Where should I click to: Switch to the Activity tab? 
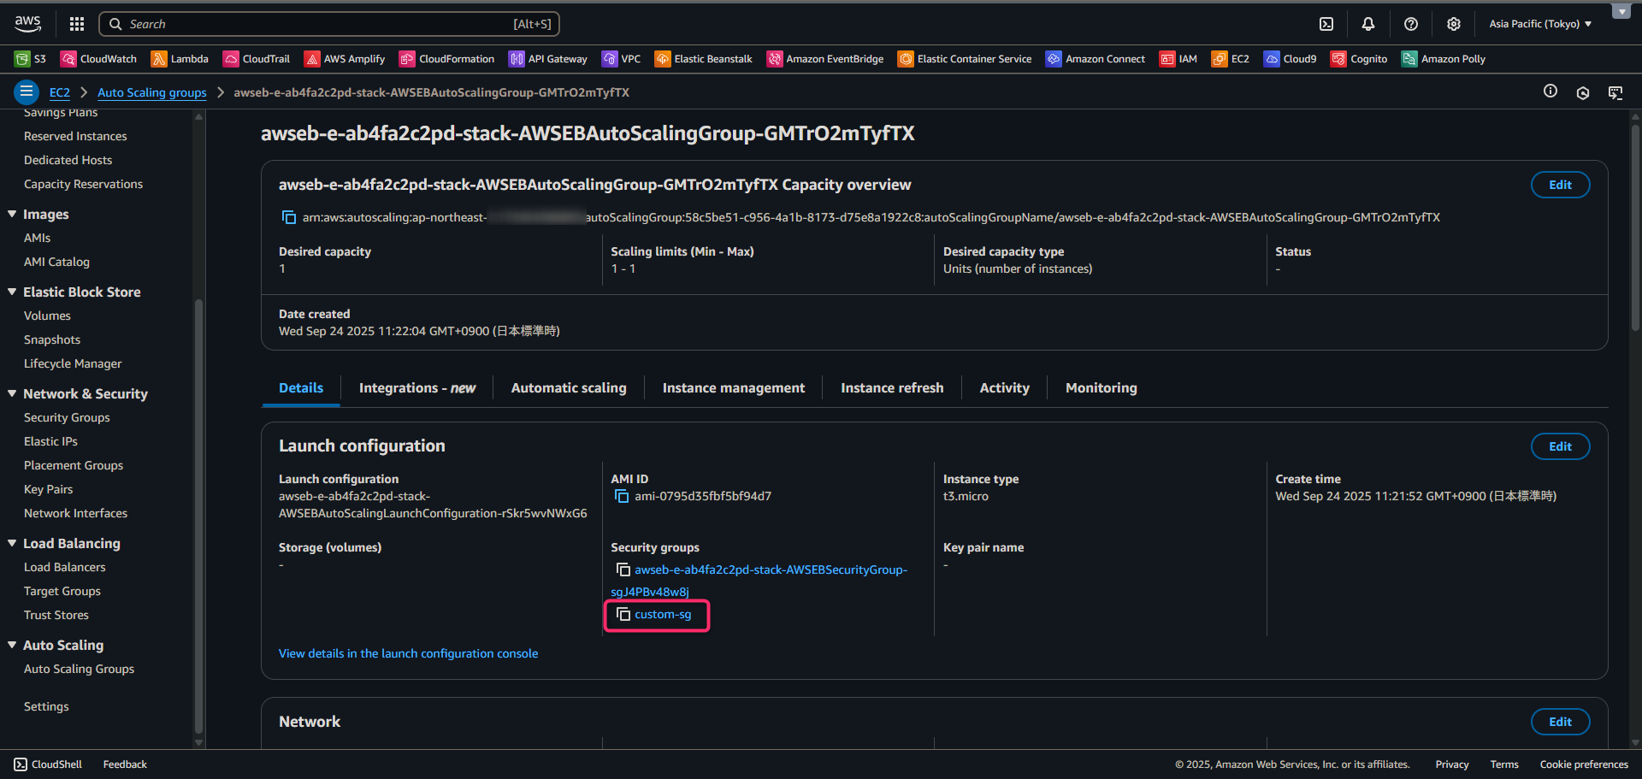point(1005,388)
